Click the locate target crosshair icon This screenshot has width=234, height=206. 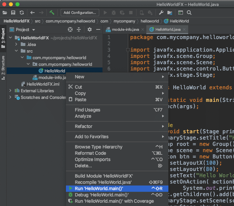click(70, 29)
